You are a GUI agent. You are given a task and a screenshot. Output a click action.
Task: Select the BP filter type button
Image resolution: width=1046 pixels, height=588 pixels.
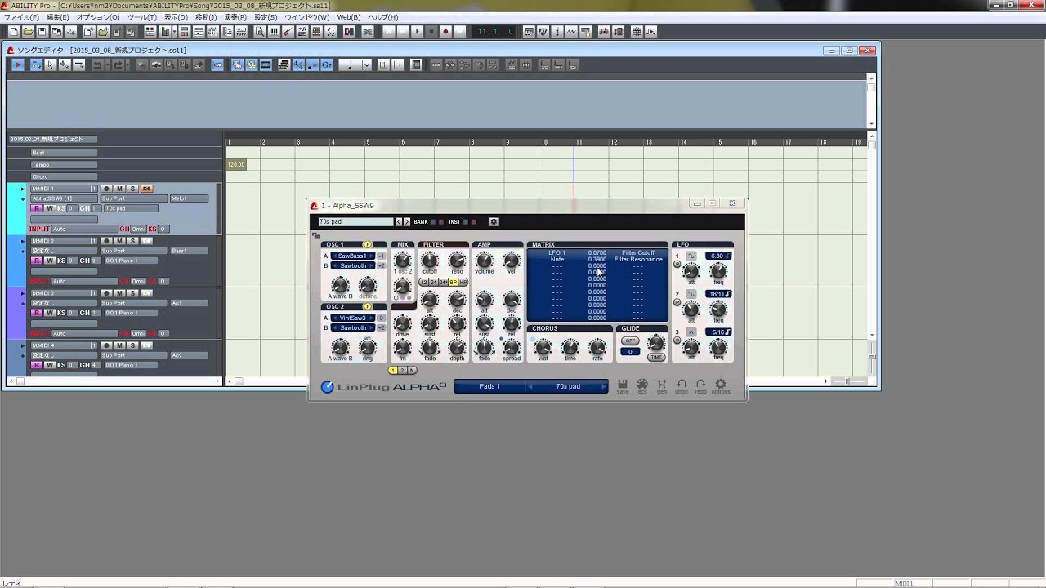pyautogui.click(x=453, y=283)
